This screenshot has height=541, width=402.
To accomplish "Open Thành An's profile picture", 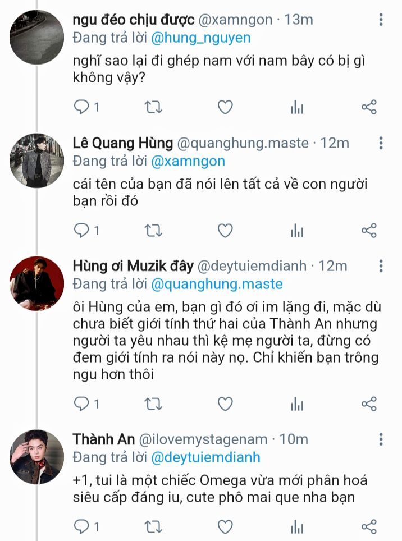I will [x=37, y=457].
